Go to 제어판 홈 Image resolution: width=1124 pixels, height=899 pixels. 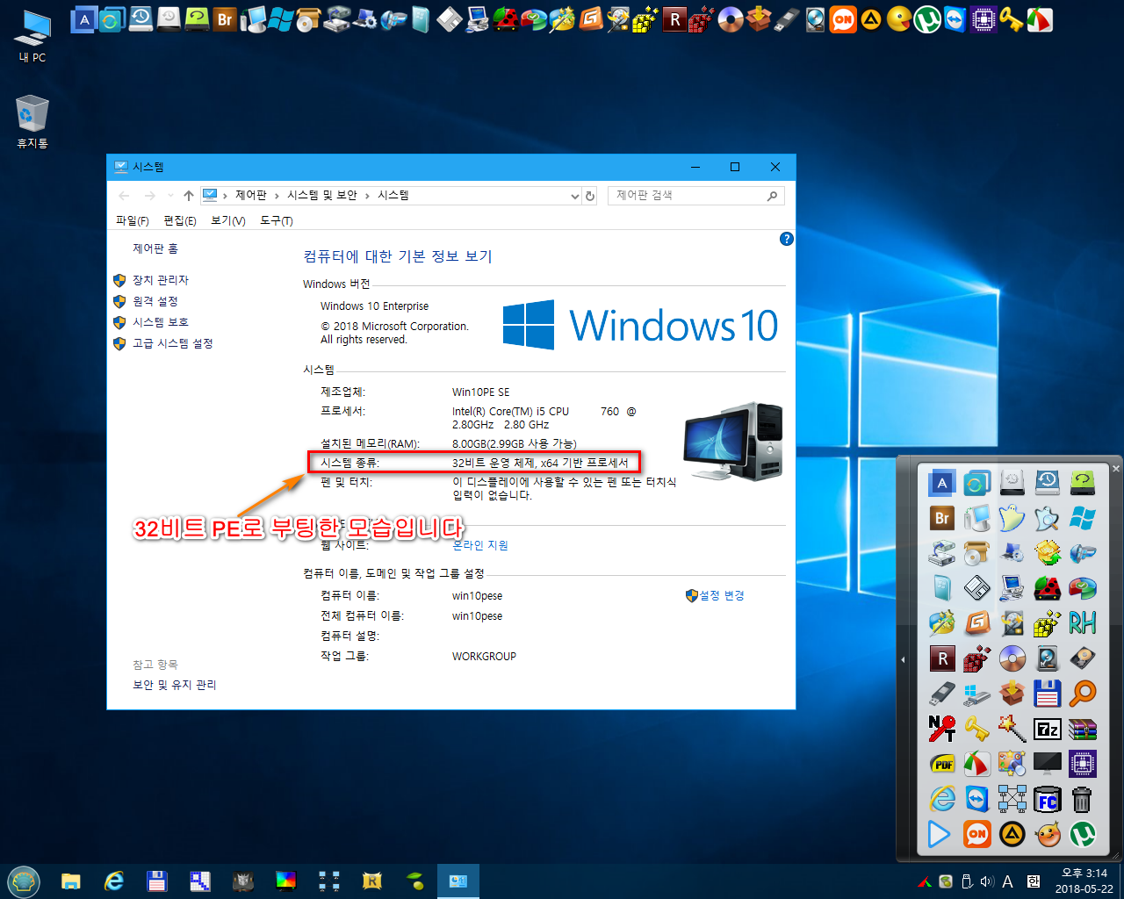coord(155,248)
